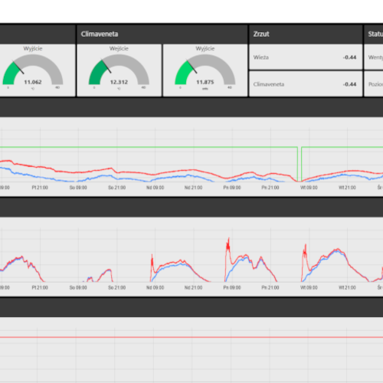Select the Climaveneta panel header

[x=162, y=34]
